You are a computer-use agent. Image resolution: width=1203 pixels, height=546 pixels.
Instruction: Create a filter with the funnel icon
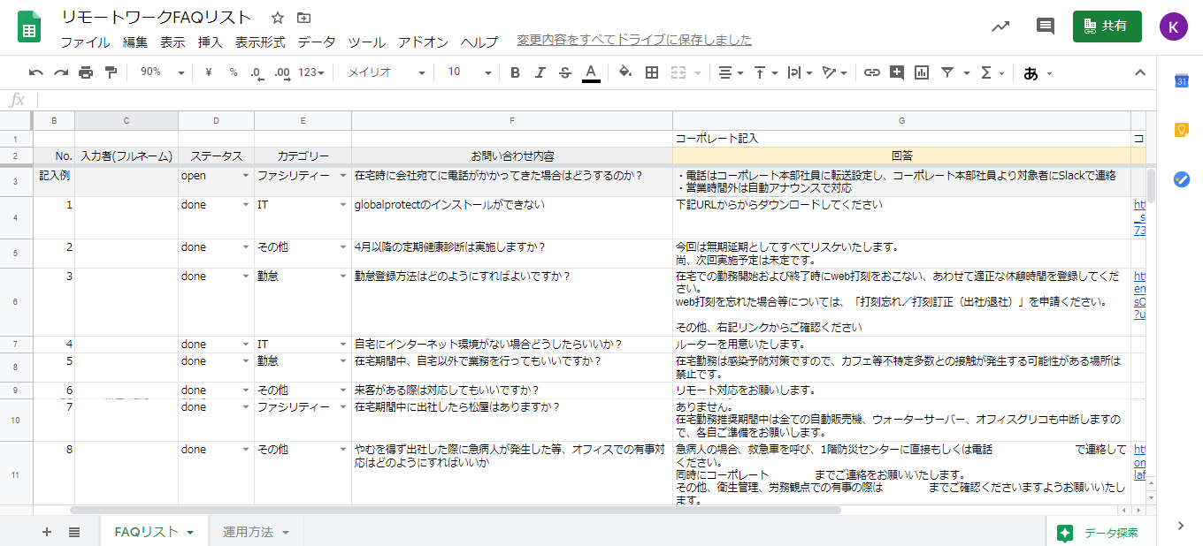[947, 72]
